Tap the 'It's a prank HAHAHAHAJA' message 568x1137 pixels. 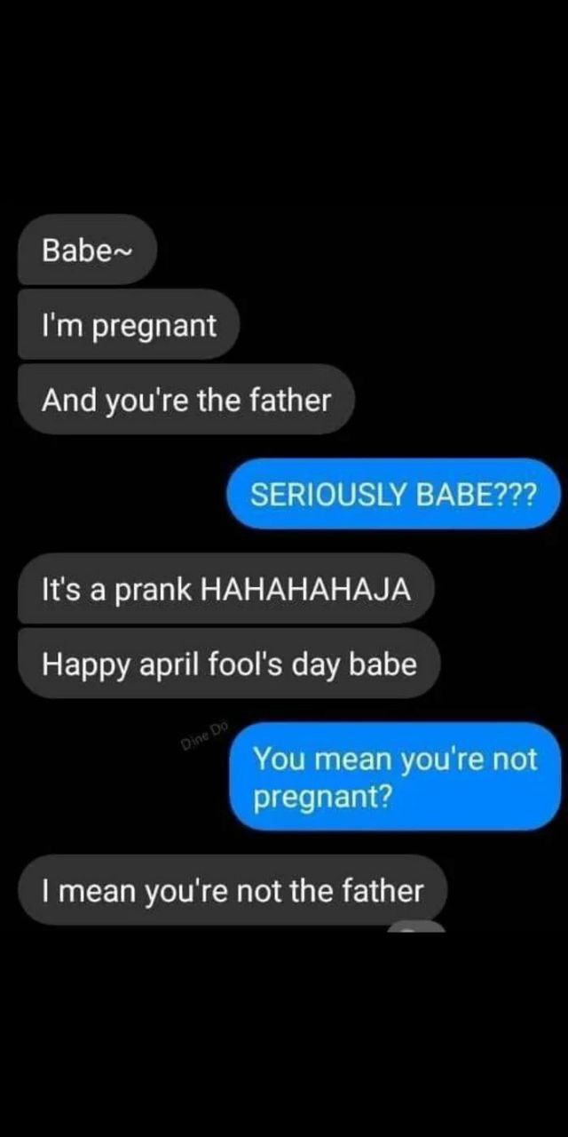click(x=225, y=588)
